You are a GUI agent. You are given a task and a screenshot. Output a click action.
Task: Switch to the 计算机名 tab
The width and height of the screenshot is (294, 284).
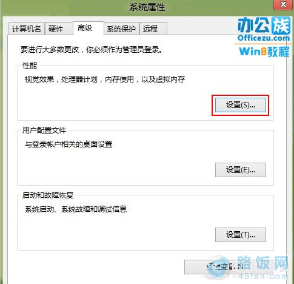point(27,29)
